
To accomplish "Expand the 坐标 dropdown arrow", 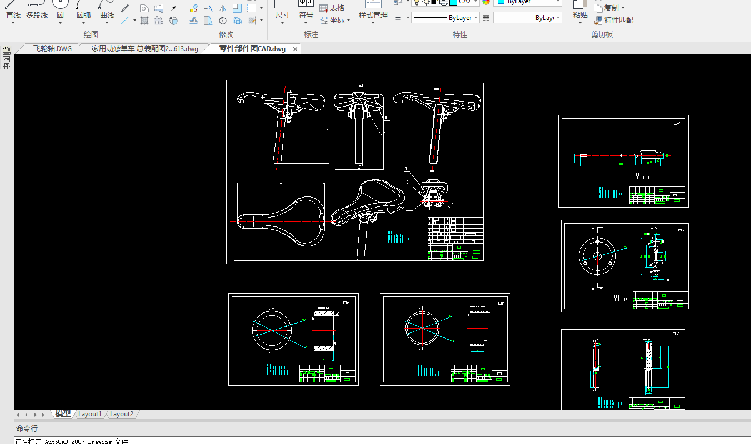I will [x=348, y=21].
